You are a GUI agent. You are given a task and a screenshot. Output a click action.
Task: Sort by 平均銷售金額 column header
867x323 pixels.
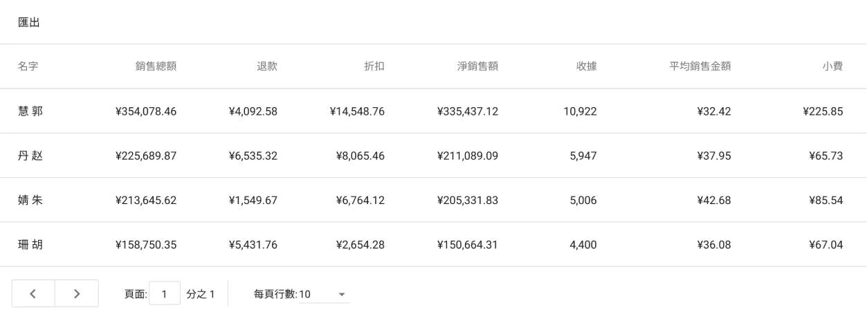(700, 66)
